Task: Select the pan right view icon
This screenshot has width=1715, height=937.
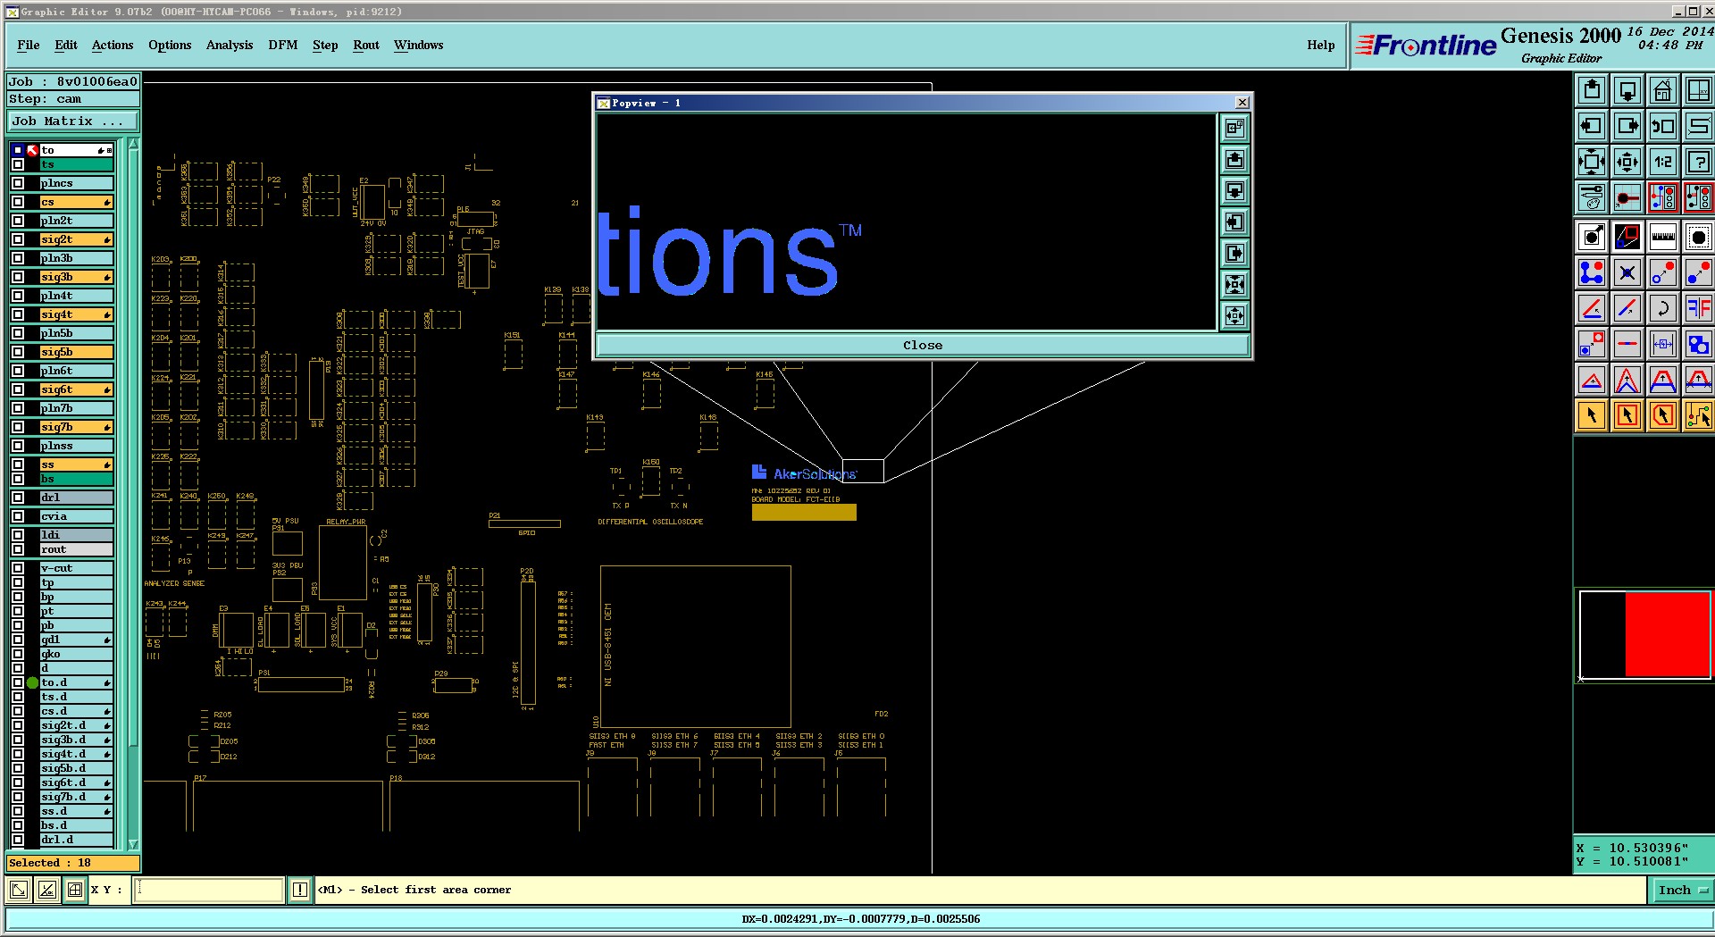Action: (x=1627, y=126)
